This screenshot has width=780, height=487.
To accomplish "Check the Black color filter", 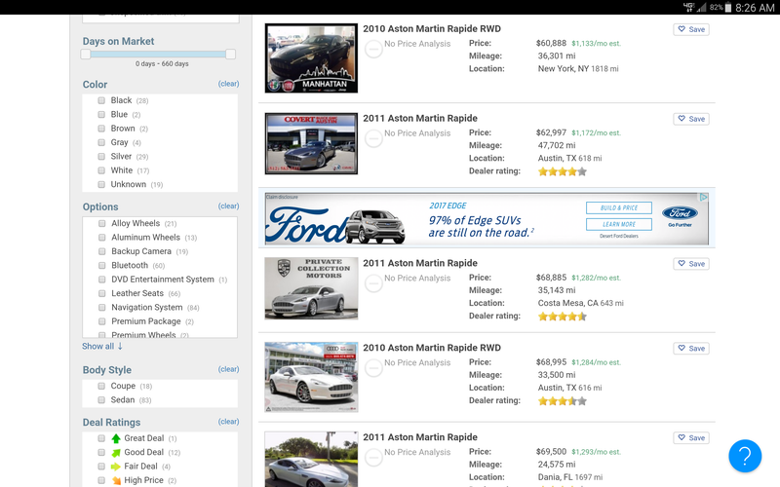I will click(101, 100).
